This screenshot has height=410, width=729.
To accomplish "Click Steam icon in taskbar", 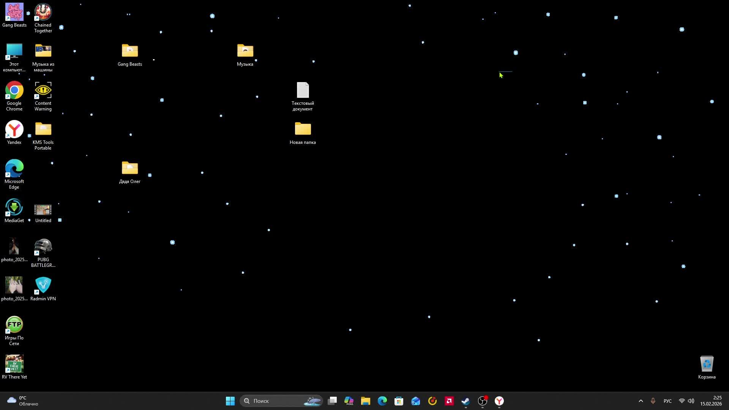I will [x=466, y=401].
